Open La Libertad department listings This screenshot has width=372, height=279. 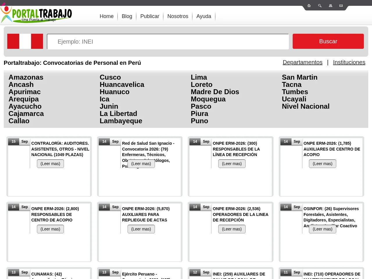[x=118, y=114]
